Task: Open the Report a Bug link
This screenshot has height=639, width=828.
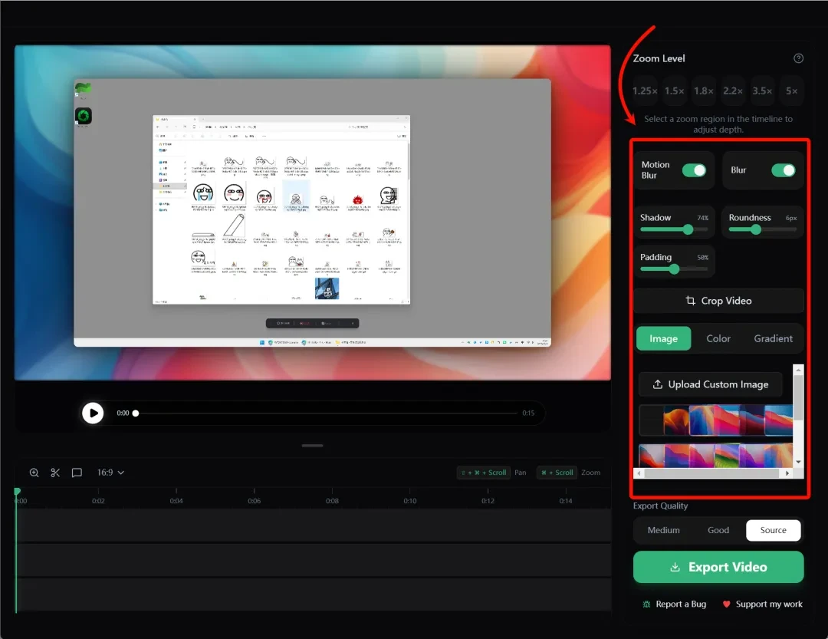Action: point(675,604)
